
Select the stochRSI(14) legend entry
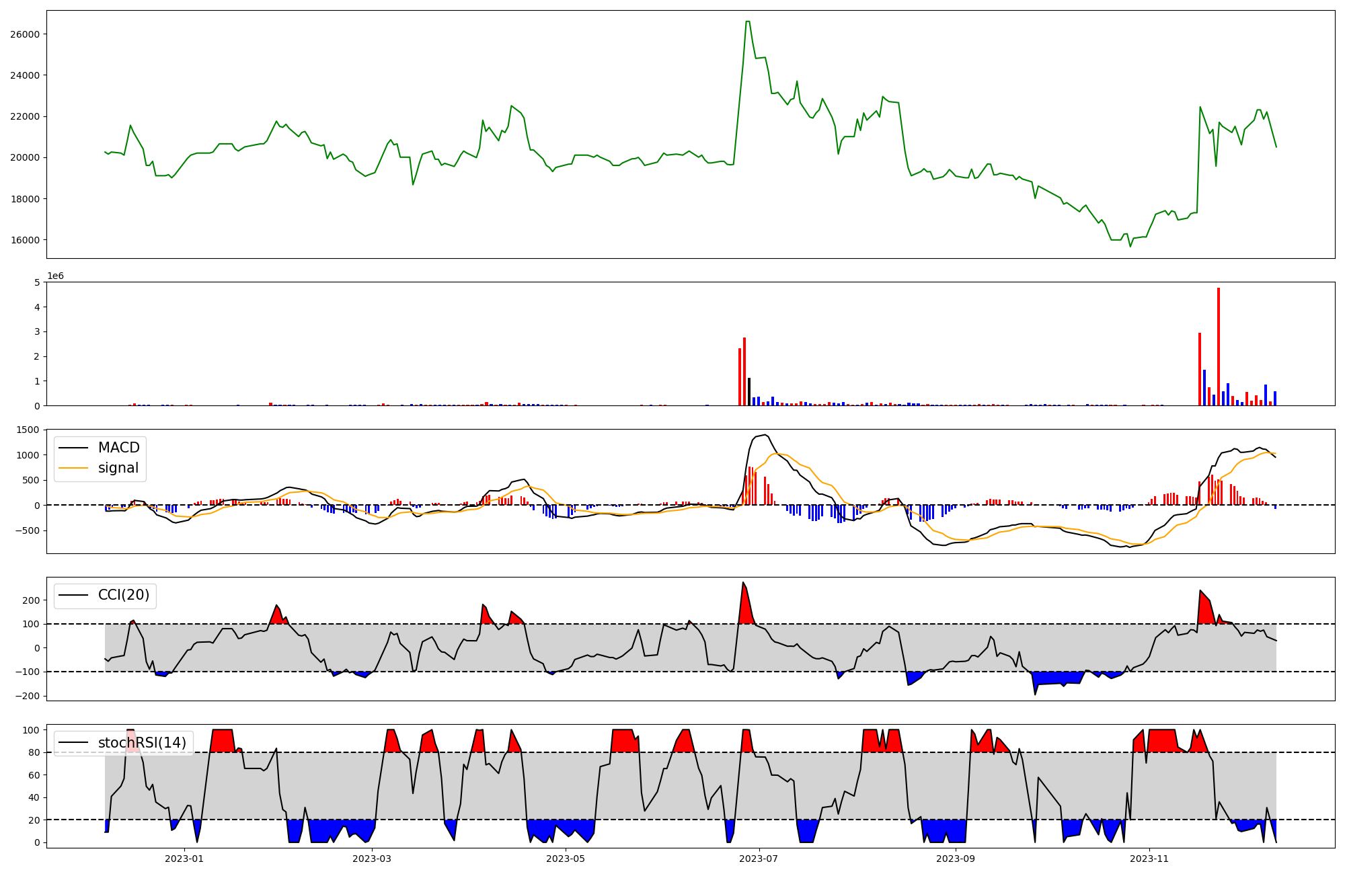142,742
